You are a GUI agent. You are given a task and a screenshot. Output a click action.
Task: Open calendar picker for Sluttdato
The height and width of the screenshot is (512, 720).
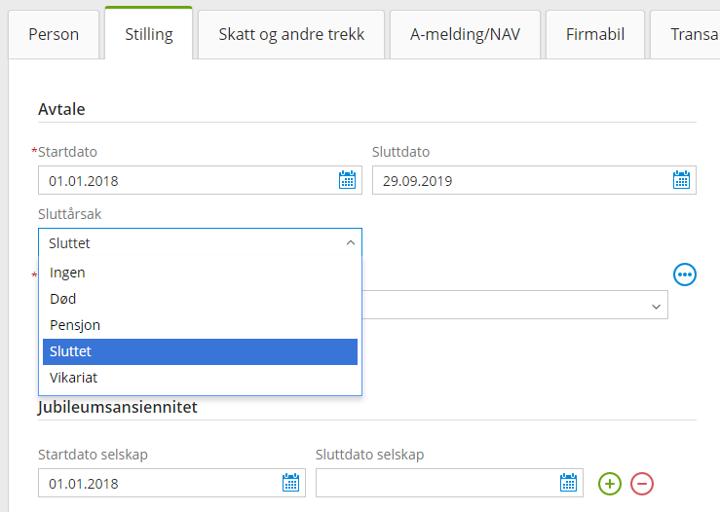pyautogui.click(x=682, y=180)
